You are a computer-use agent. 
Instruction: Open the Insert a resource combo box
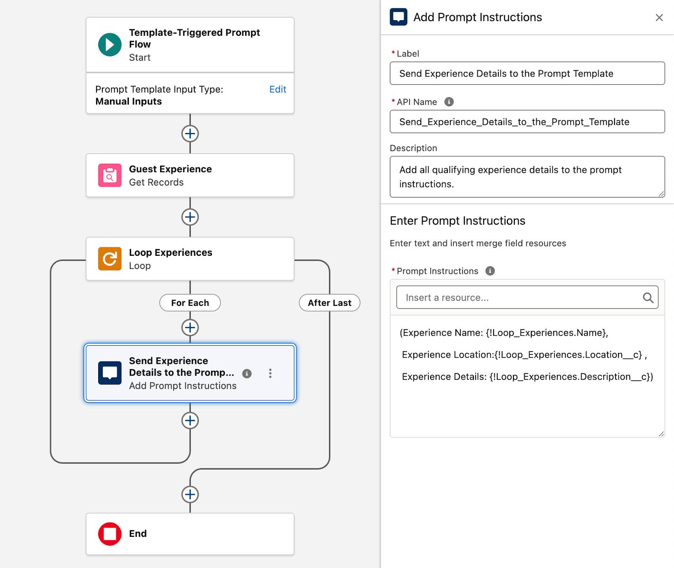(518, 298)
